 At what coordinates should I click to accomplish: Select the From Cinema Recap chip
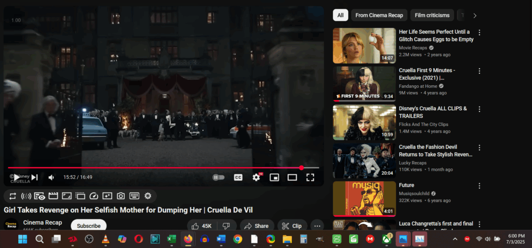(x=379, y=15)
